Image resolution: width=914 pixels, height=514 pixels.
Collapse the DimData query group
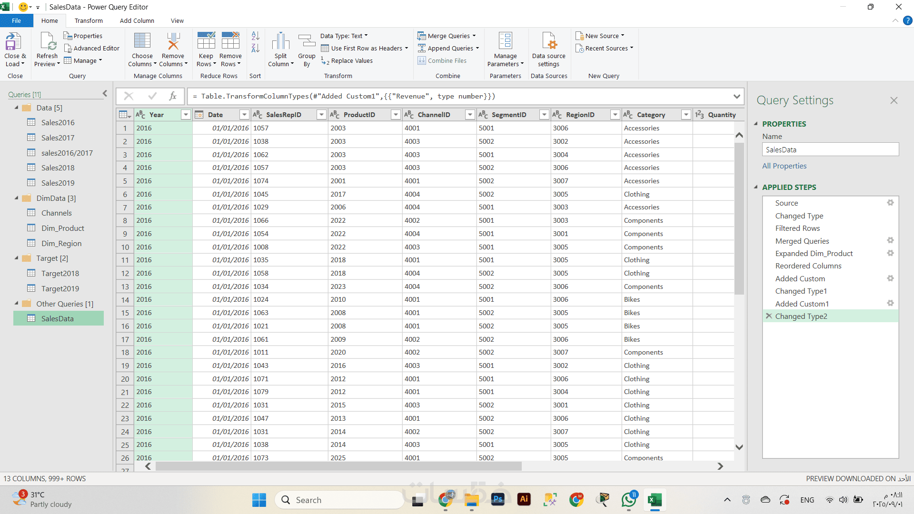pyautogui.click(x=17, y=198)
